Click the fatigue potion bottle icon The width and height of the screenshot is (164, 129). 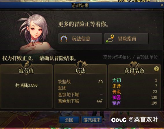[27, 64]
